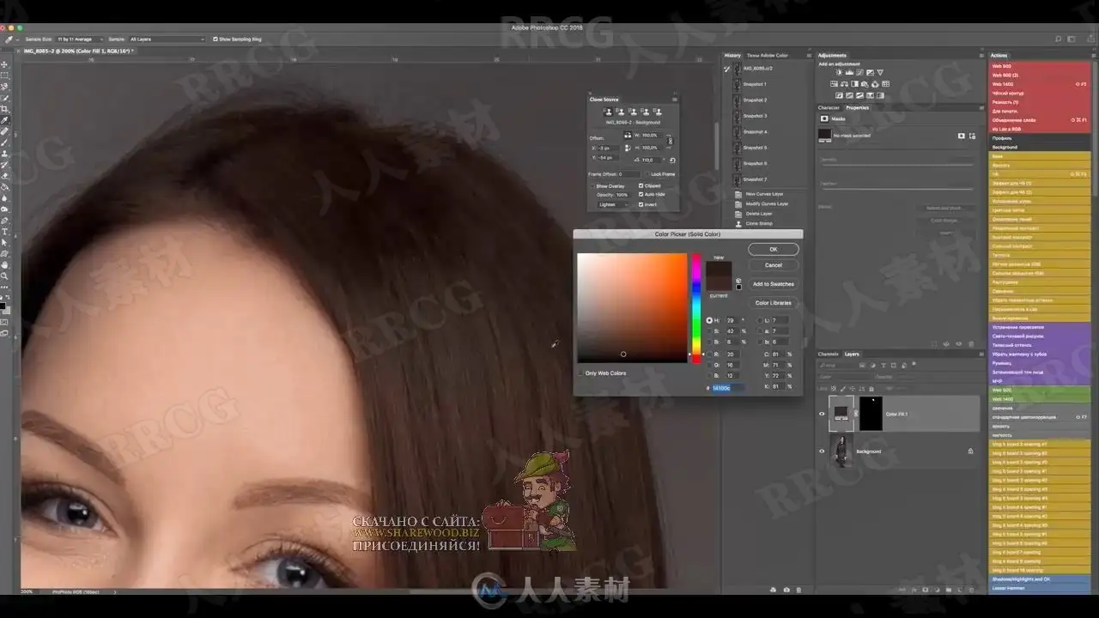
Task: Open the Layers panel menu
Action: click(980, 354)
